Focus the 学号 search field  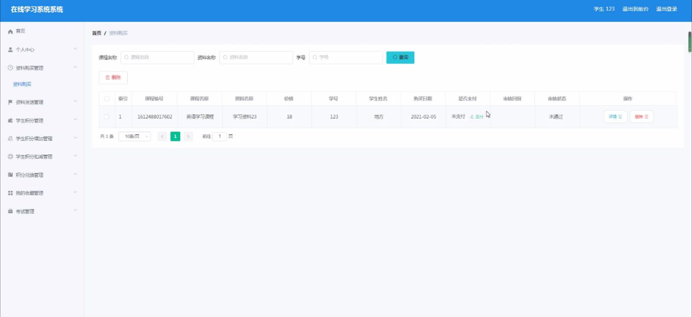(x=346, y=57)
